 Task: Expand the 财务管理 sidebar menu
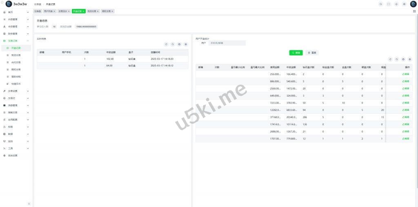tap(16, 34)
